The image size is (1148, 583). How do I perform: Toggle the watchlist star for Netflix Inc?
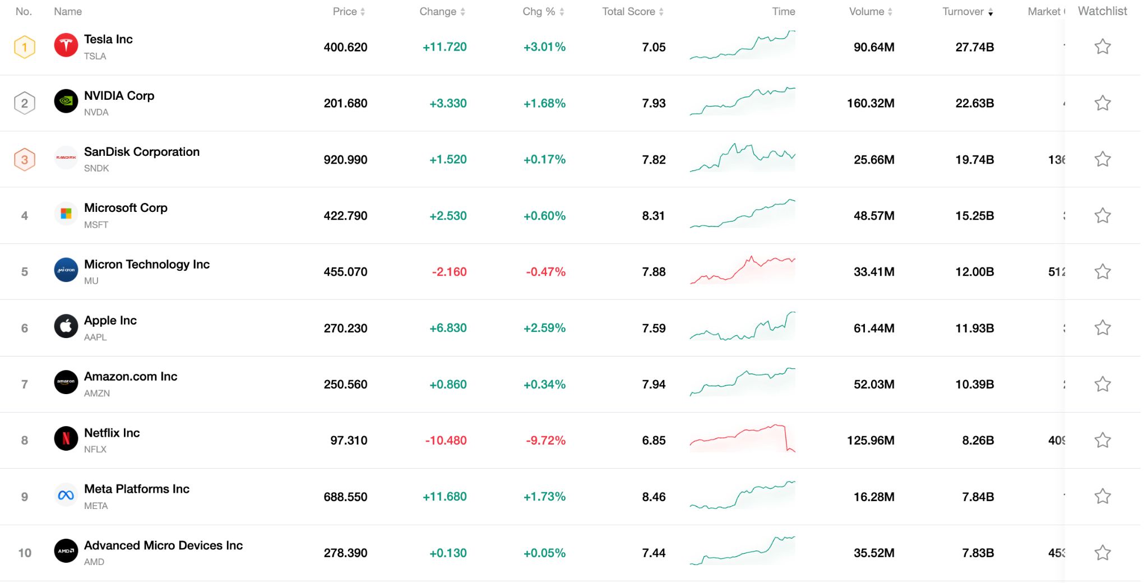coord(1102,439)
